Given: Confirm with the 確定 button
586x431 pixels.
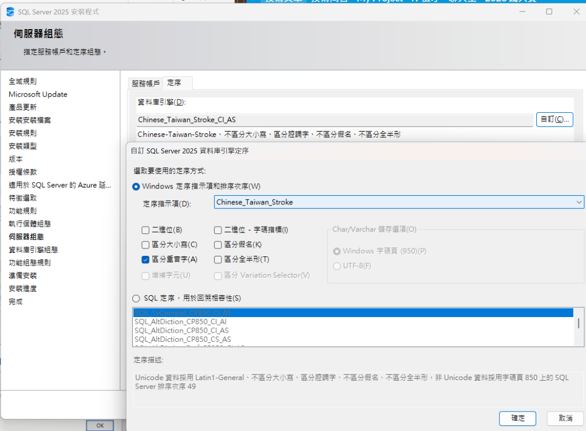Looking at the screenshot, I should (517, 418).
